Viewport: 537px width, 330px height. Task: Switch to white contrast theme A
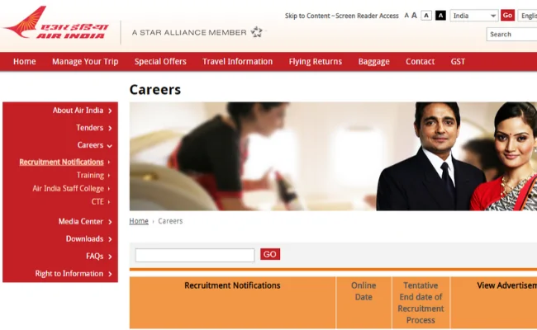point(426,16)
